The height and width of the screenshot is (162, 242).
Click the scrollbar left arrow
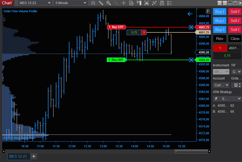4,151
